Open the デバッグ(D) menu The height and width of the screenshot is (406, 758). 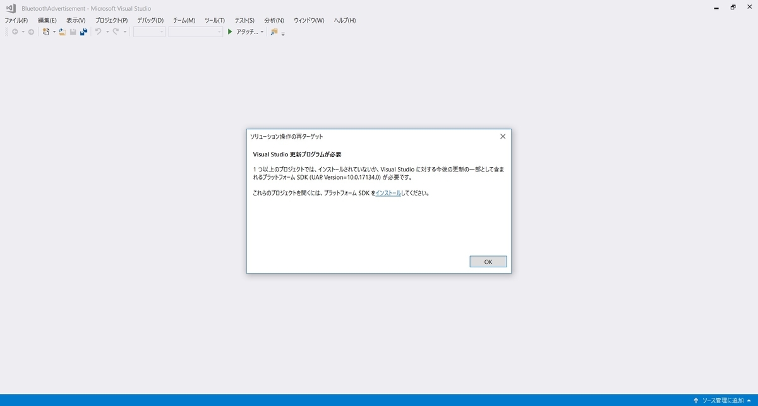[x=150, y=20]
